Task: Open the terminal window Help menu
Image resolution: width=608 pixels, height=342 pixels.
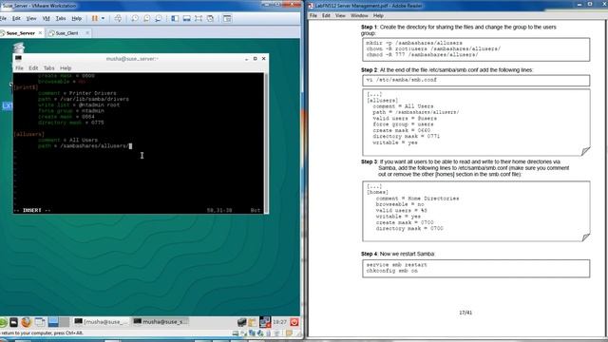Action: tap(66, 67)
